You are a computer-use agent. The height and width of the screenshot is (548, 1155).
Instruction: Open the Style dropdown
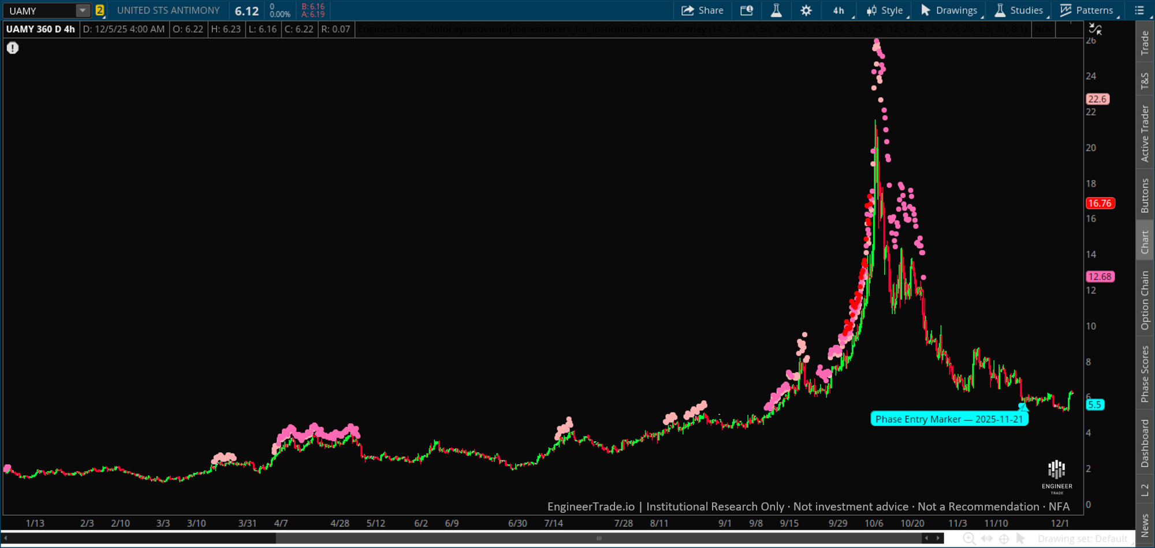tap(884, 10)
